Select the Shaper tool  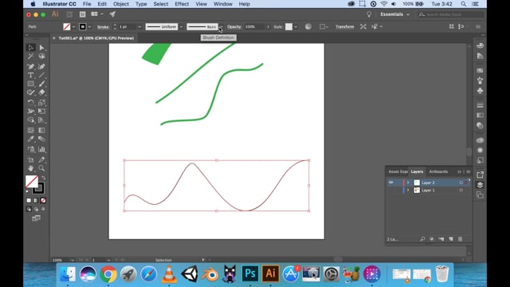tap(30, 92)
